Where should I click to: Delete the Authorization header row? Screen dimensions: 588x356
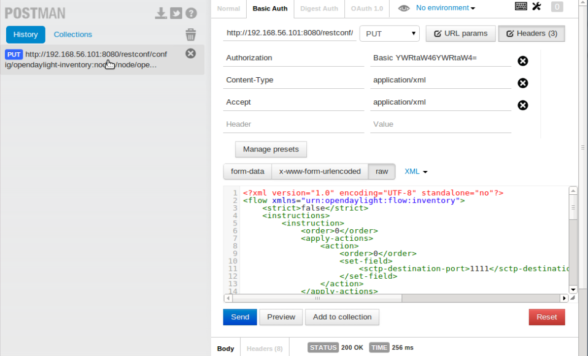point(523,61)
